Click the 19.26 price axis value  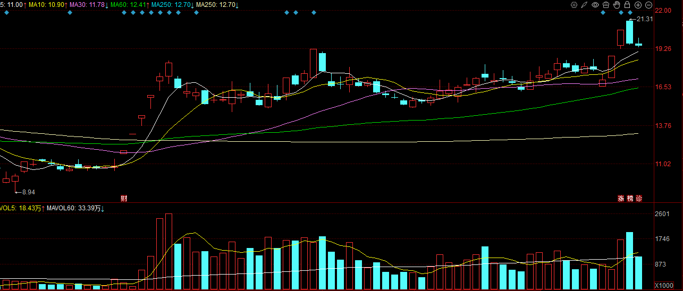[664, 48]
